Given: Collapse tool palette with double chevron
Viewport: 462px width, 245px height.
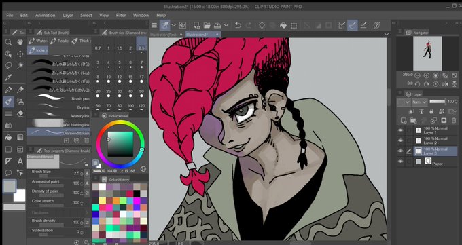Looking at the screenshot, I should [x=5, y=23].
